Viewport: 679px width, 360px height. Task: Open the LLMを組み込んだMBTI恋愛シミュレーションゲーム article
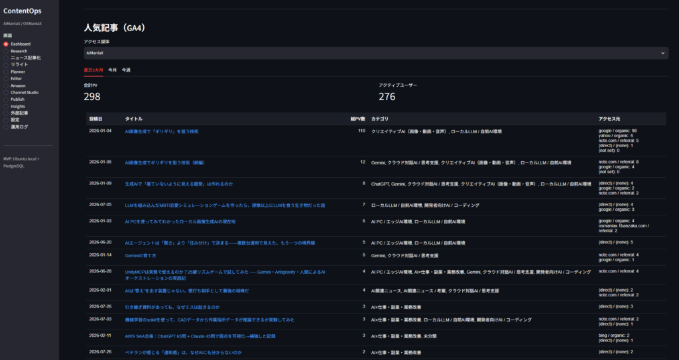(225, 206)
